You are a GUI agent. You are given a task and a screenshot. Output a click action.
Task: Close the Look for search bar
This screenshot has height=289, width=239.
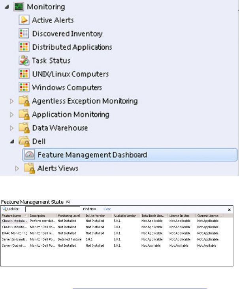pos(230,210)
